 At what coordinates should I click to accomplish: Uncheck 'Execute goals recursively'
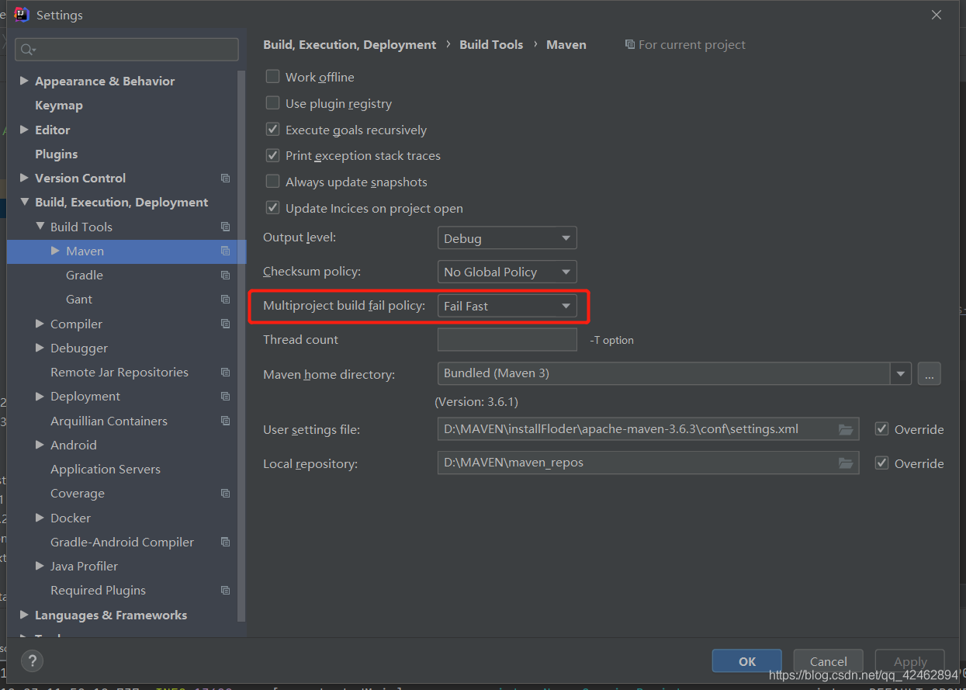[272, 130]
